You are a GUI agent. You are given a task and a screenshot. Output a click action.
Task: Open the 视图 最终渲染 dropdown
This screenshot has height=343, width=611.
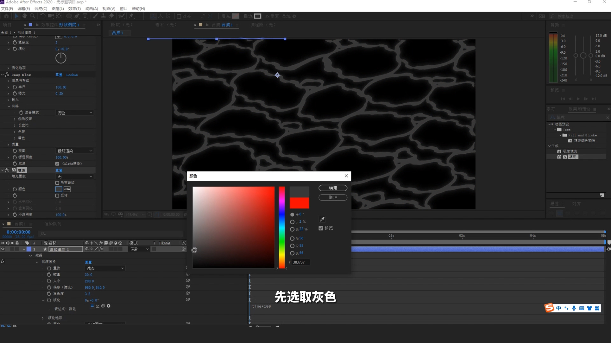[x=75, y=151]
